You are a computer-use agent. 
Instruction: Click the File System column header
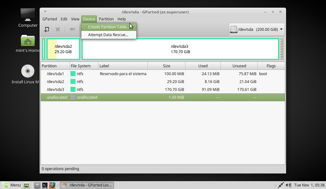[81, 66]
